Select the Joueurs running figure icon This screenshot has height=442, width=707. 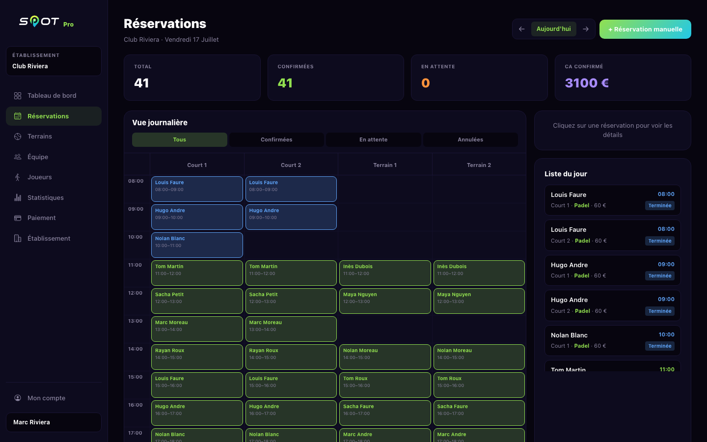(18, 177)
